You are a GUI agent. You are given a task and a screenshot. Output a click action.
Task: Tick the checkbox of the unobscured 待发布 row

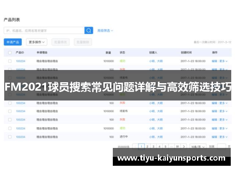(10, 111)
